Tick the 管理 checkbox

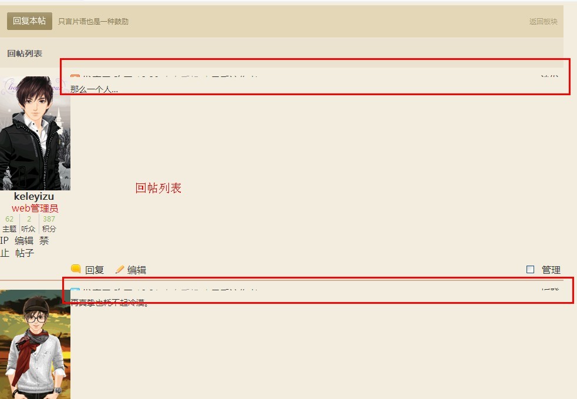coord(530,269)
